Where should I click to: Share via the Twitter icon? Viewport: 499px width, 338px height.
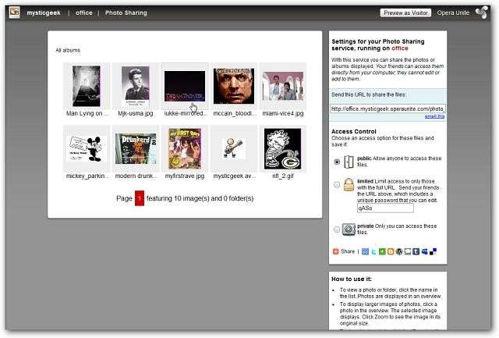coord(374,251)
